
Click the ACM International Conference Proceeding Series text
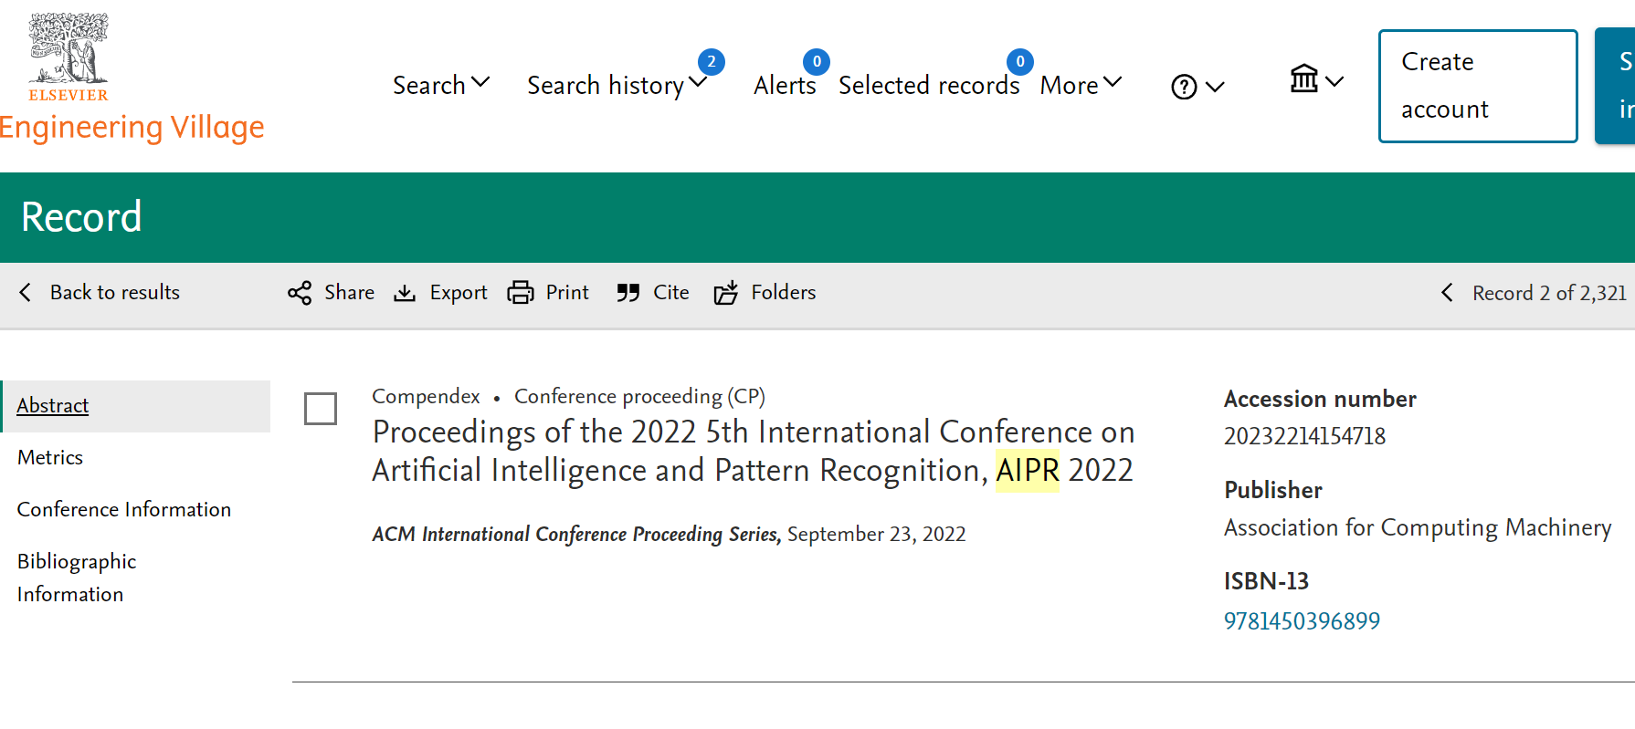576,535
